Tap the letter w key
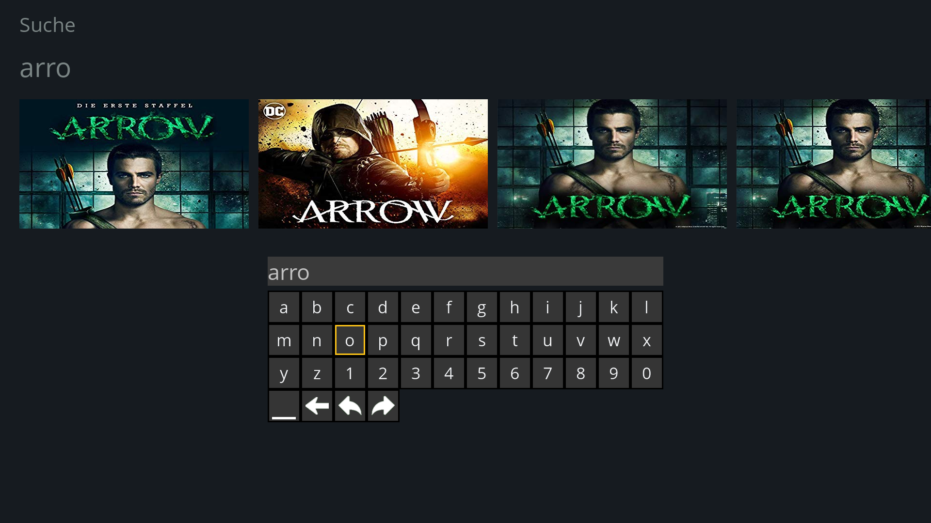 614,340
